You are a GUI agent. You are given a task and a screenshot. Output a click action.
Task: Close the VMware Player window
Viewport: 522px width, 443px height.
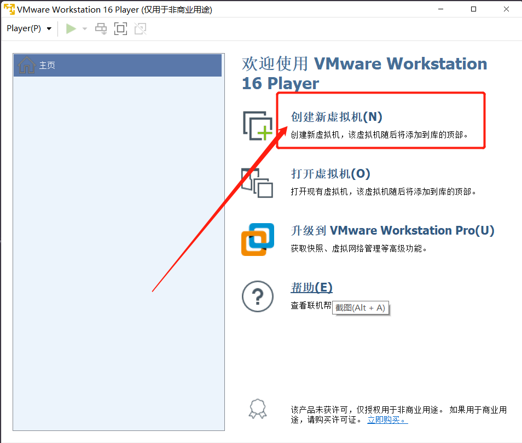506,9
